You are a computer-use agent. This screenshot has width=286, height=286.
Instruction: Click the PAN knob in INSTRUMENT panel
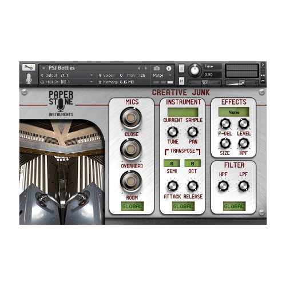click(x=193, y=132)
